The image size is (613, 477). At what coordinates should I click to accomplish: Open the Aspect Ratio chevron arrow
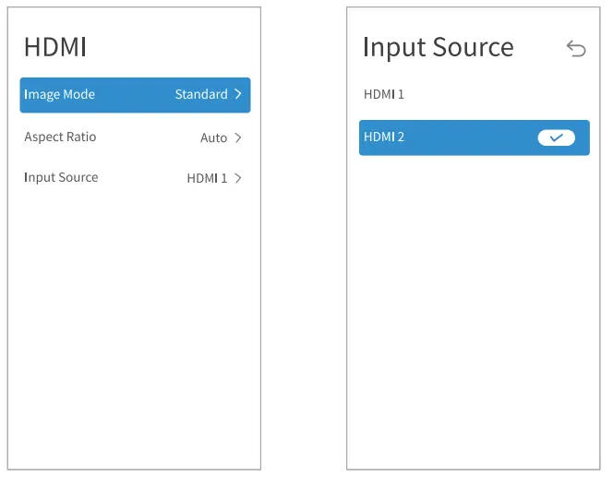(238, 137)
